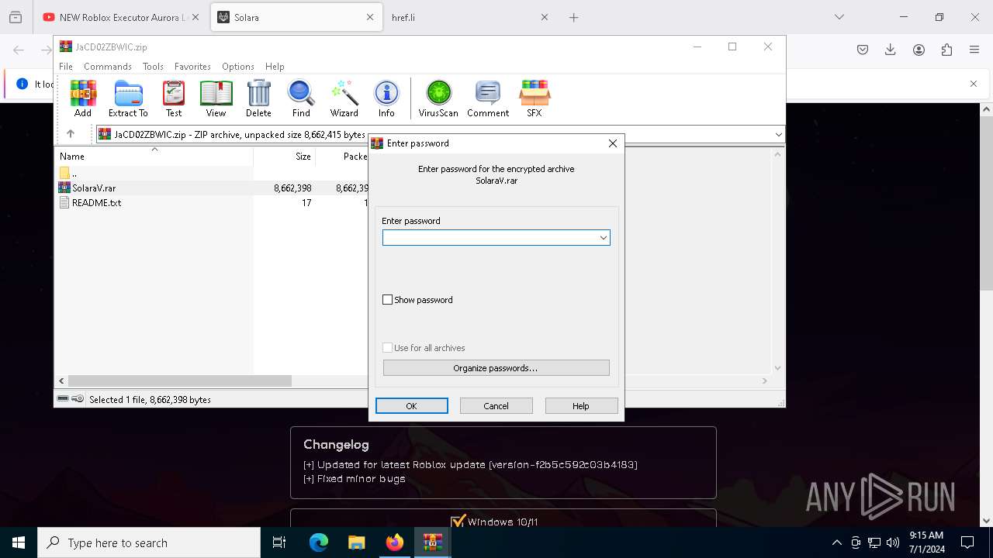Click the Organize passwords button

(x=496, y=368)
